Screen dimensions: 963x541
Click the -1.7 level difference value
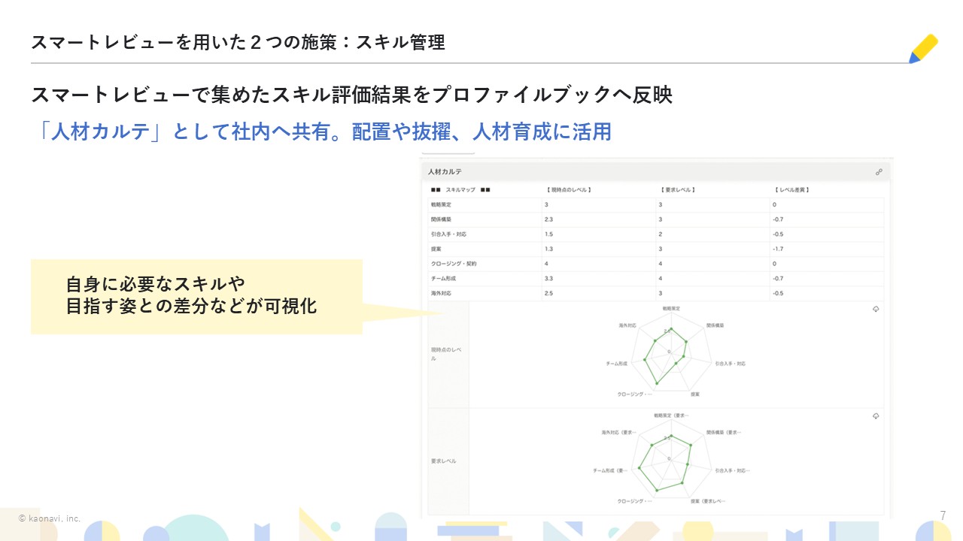coord(779,249)
